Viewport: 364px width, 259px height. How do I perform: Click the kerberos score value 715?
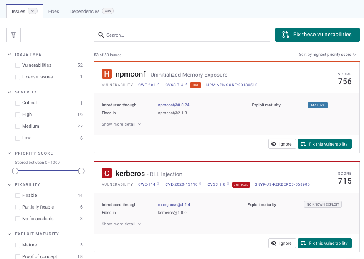(345, 181)
